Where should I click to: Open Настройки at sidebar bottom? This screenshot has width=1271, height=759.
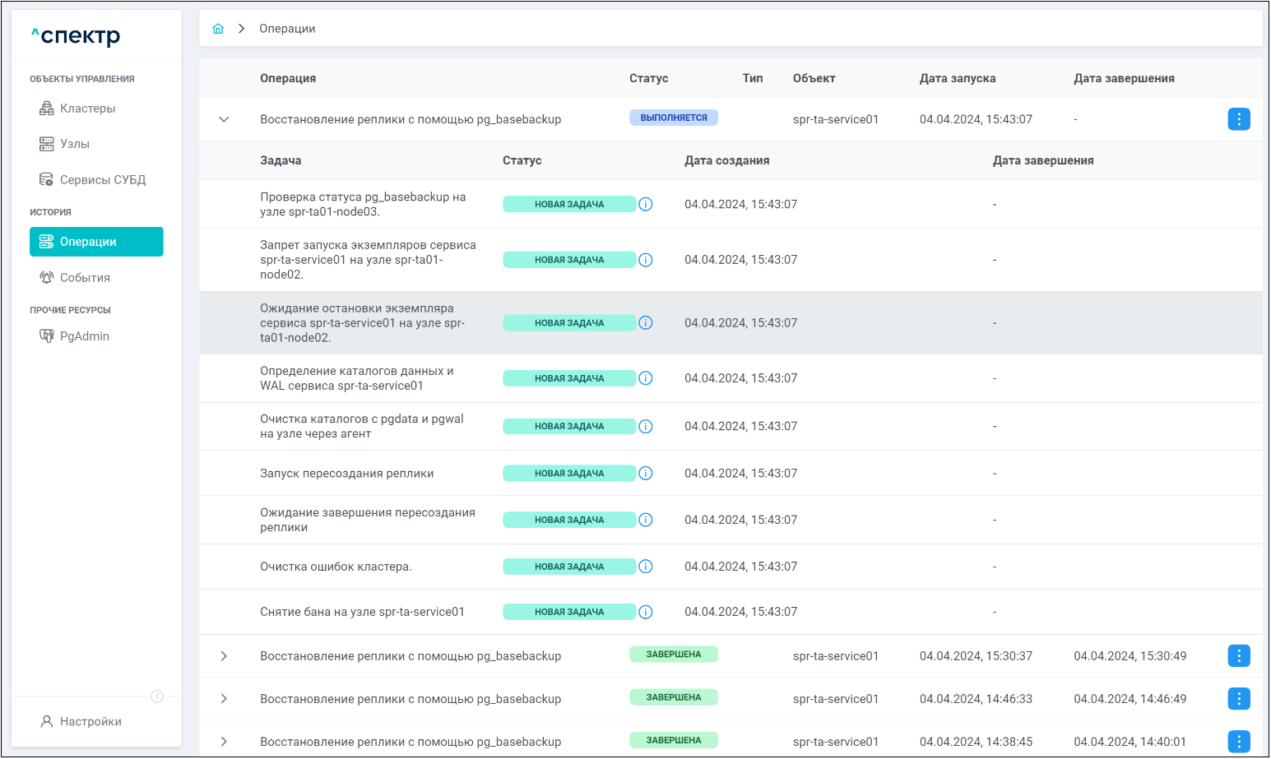[90, 722]
